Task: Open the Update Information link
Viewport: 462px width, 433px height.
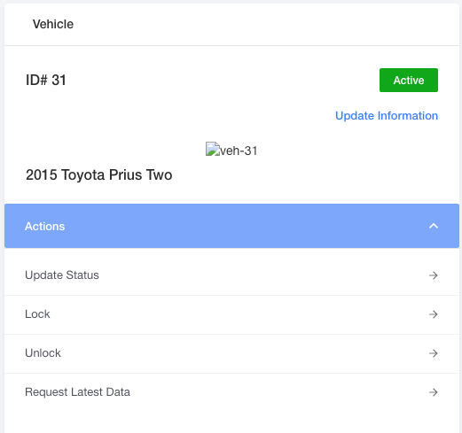Action: click(387, 116)
